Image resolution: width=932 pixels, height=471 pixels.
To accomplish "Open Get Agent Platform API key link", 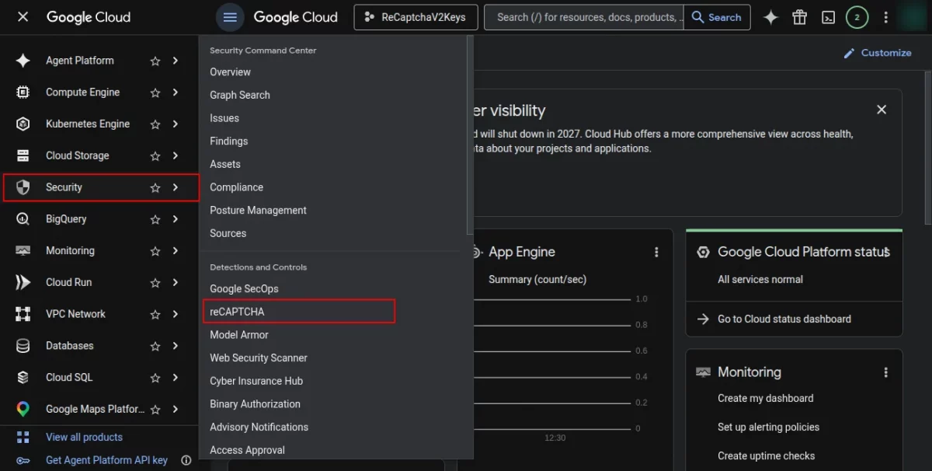I will (x=106, y=460).
